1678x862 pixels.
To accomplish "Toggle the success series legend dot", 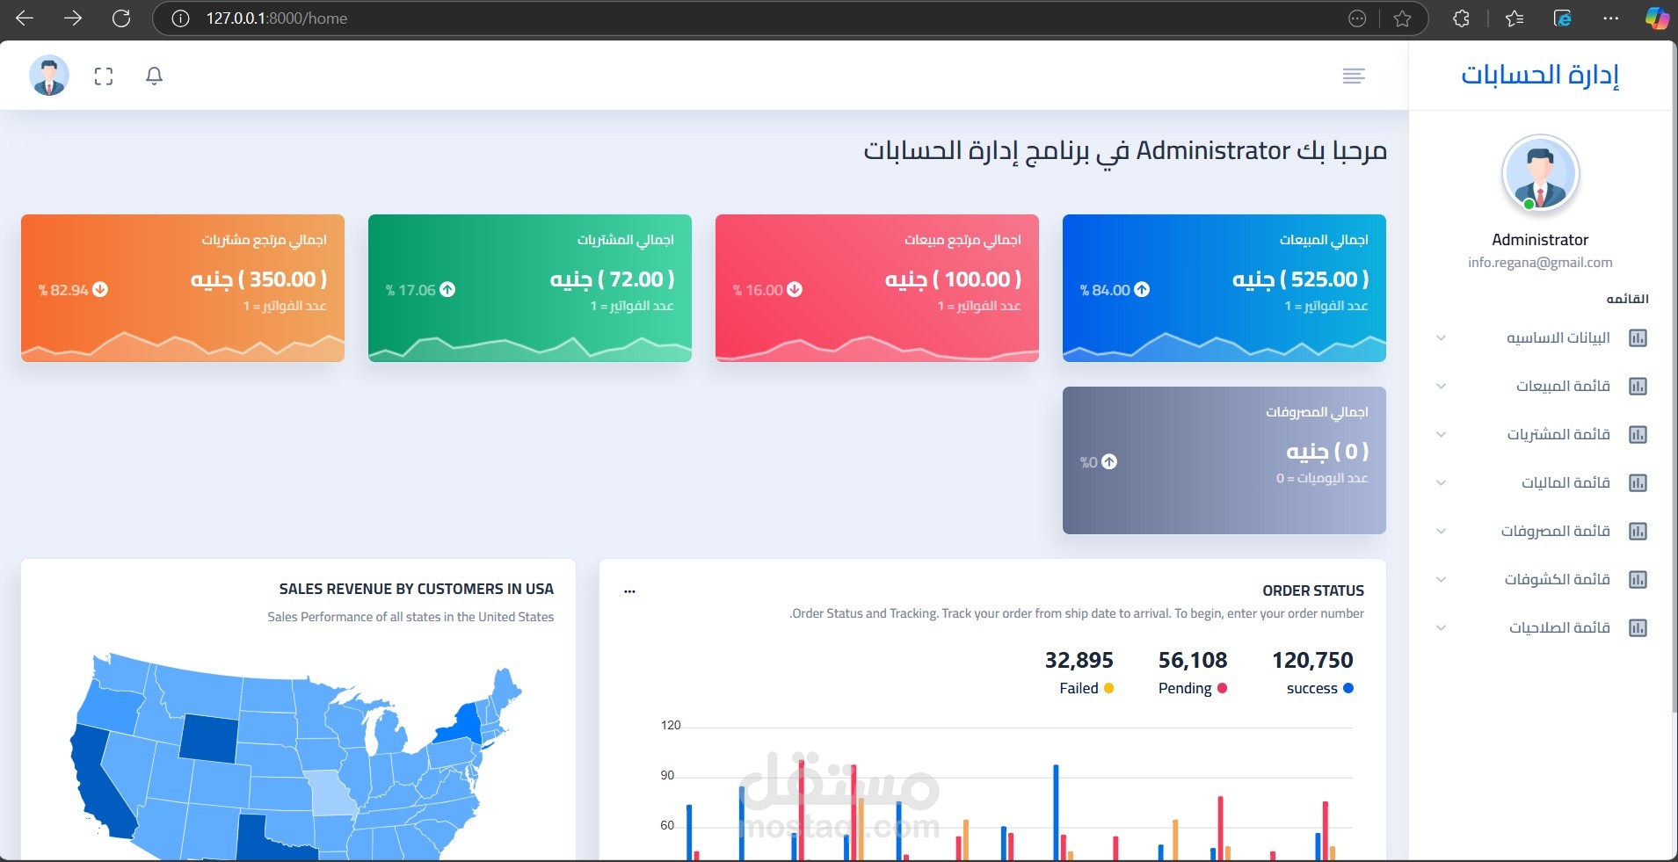I will 1348,688.
